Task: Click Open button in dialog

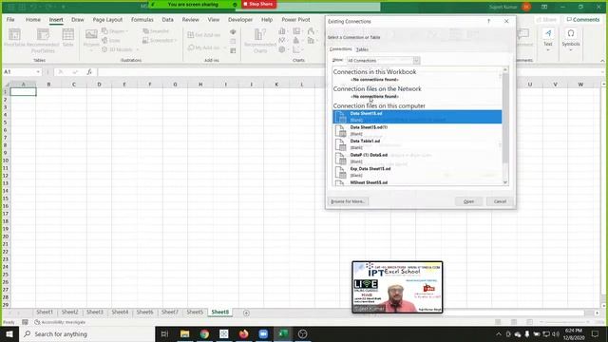Action: click(468, 201)
